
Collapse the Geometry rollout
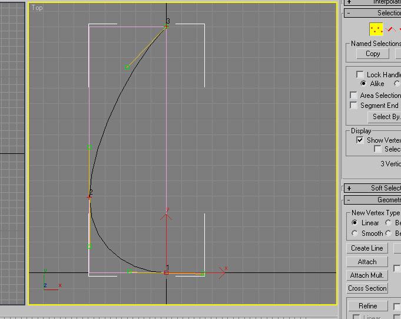[372, 200]
